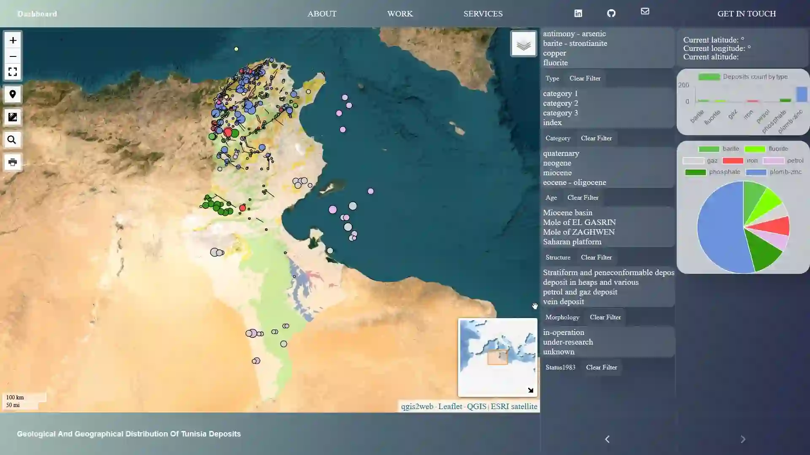Open the SERVICES menu item
This screenshot has height=455, width=810.
pyautogui.click(x=483, y=14)
